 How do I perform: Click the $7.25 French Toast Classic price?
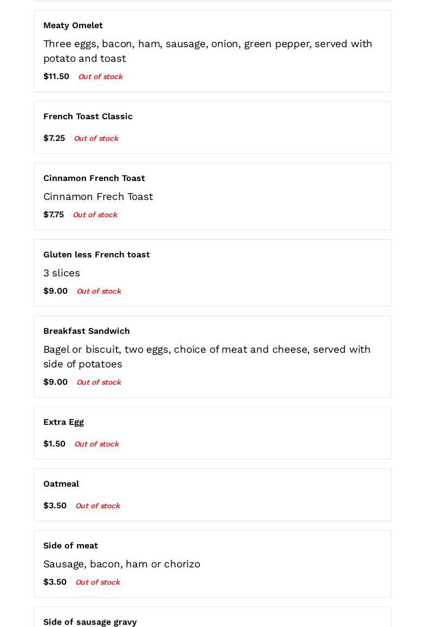[54, 138]
